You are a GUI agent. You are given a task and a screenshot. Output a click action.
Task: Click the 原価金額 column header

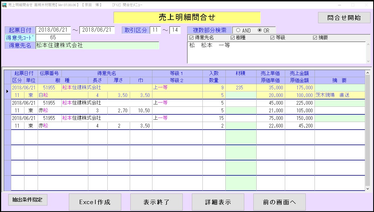coord(300,80)
